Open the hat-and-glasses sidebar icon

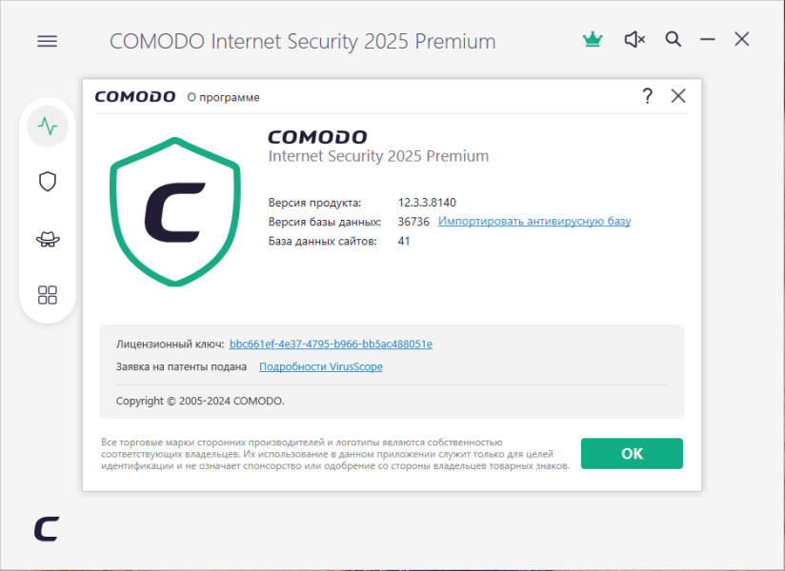[48, 239]
